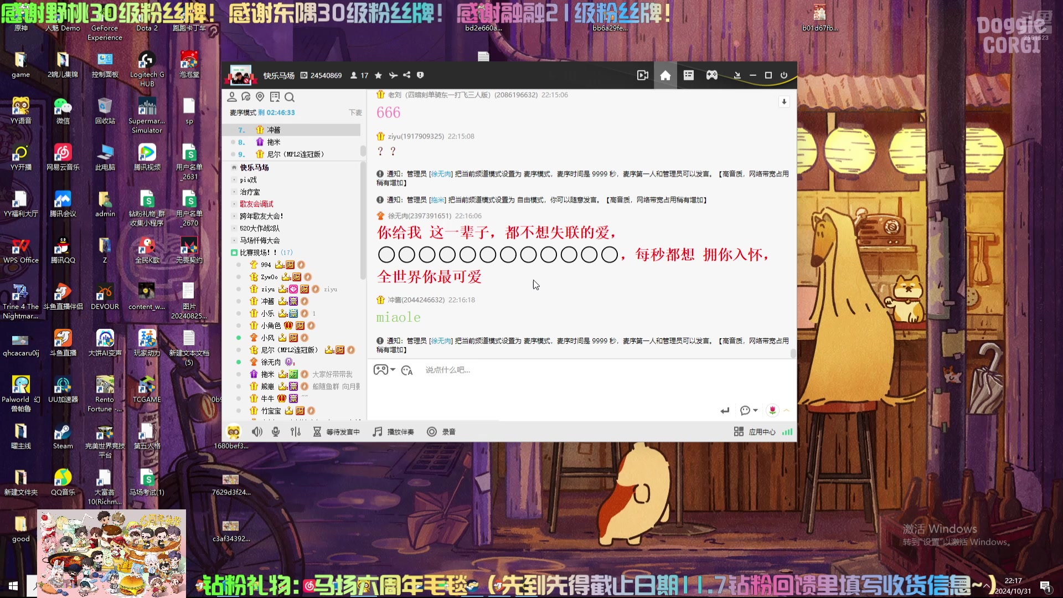Open the channel notice board icon

pos(275,97)
